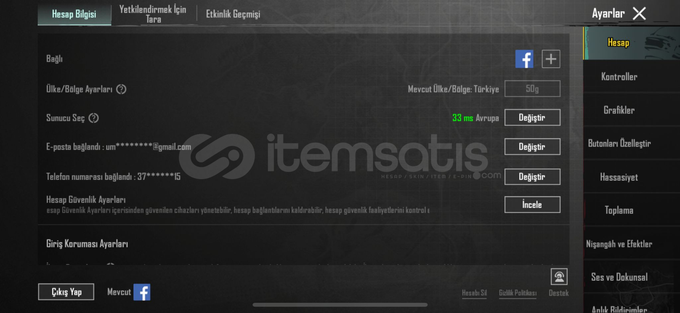
Task: Open help icon beside Sunucu Seç
Action: pyautogui.click(x=93, y=118)
